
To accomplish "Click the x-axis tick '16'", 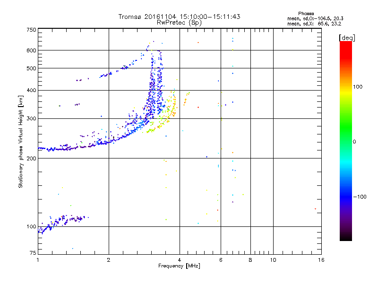I will (321, 260).
